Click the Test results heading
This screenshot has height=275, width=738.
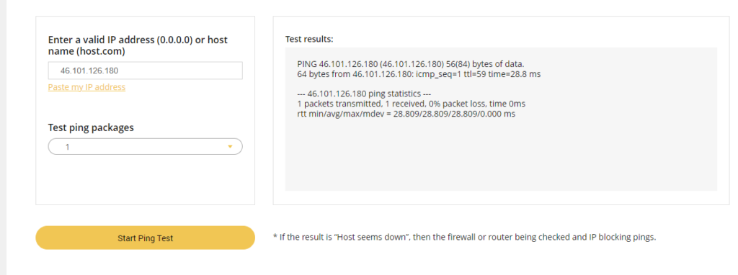coord(309,39)
